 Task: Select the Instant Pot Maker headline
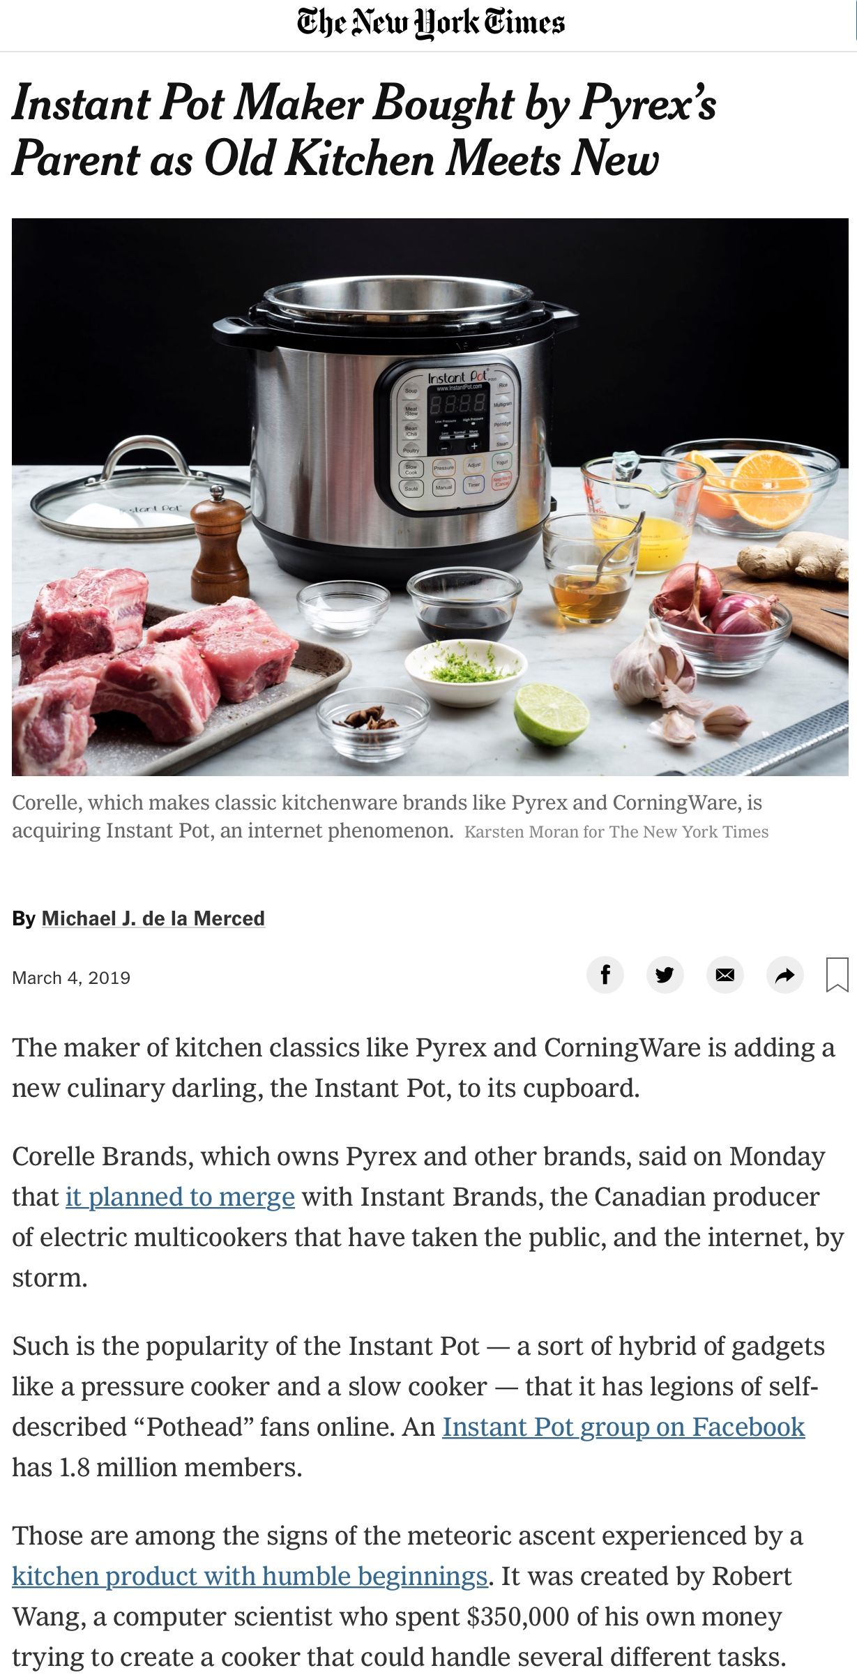click(x=364, y=131)
